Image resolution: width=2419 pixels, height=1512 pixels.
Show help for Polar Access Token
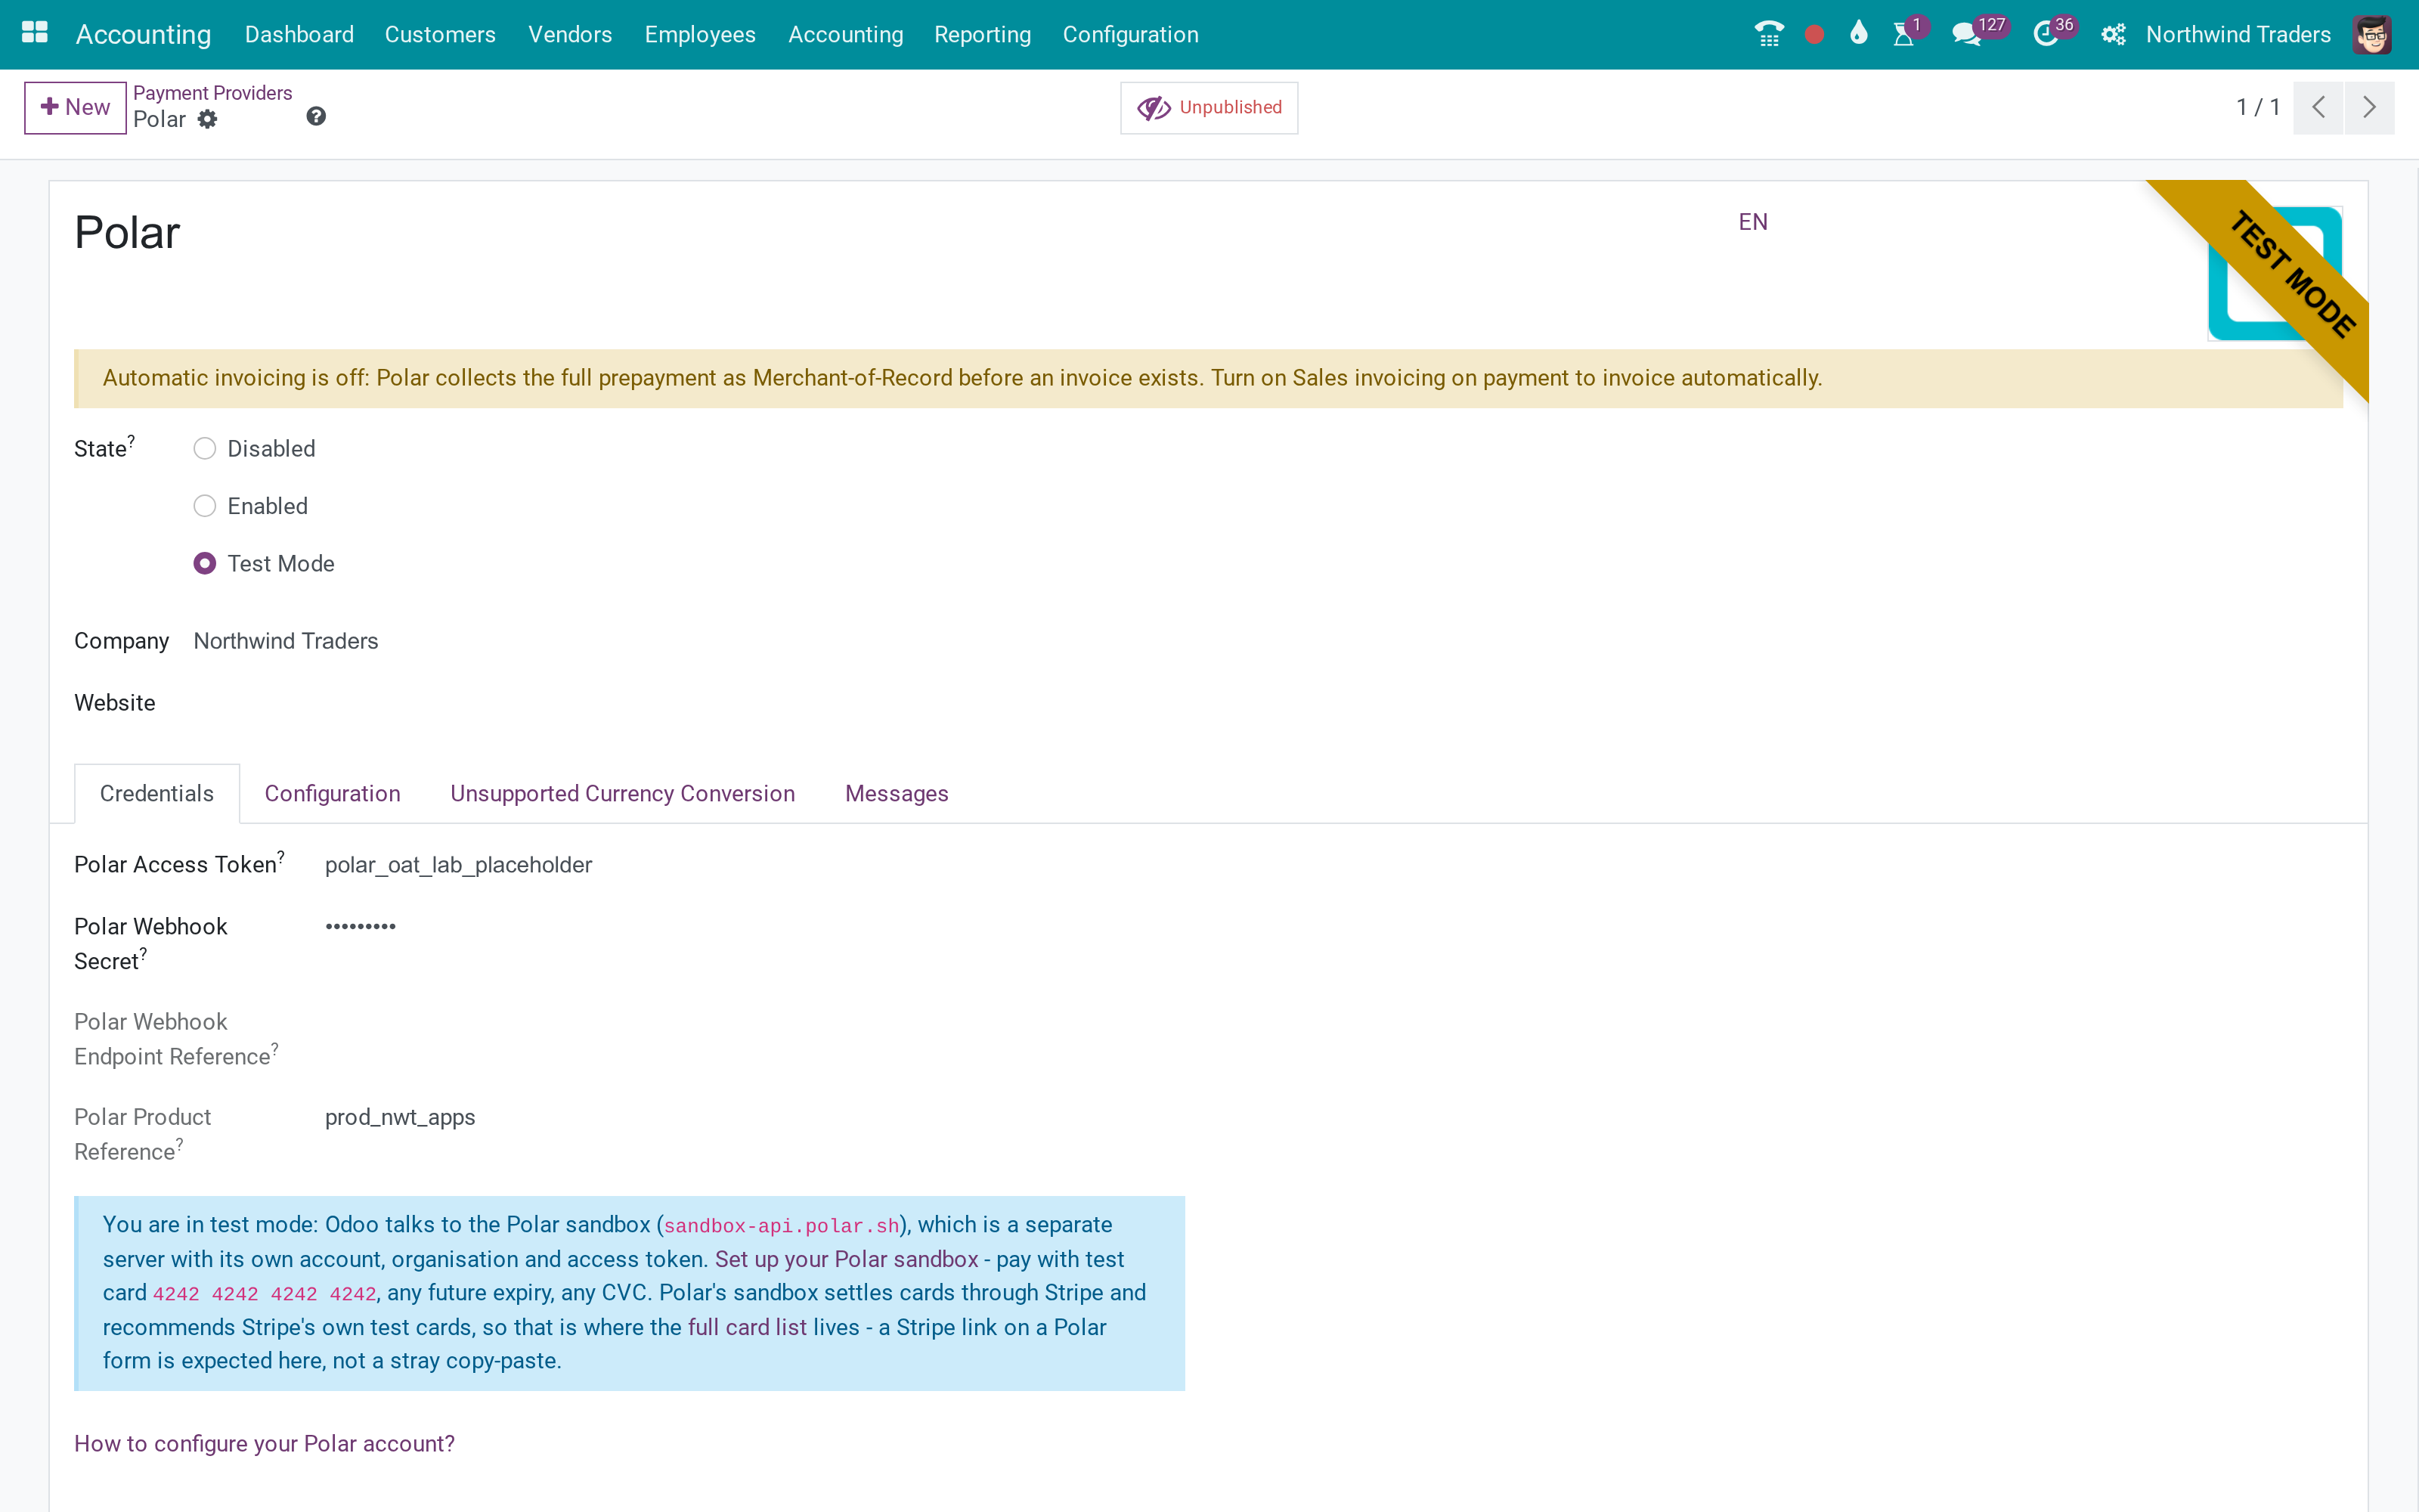(x=281, y=856)
